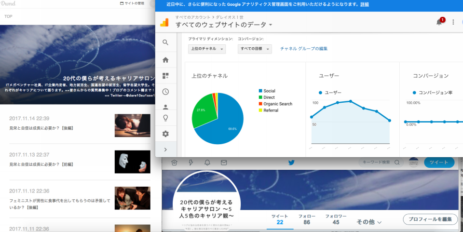Click the Social blue legend swatch
The width and height of the screenshot is (463, 232).
tap(260, 91)
